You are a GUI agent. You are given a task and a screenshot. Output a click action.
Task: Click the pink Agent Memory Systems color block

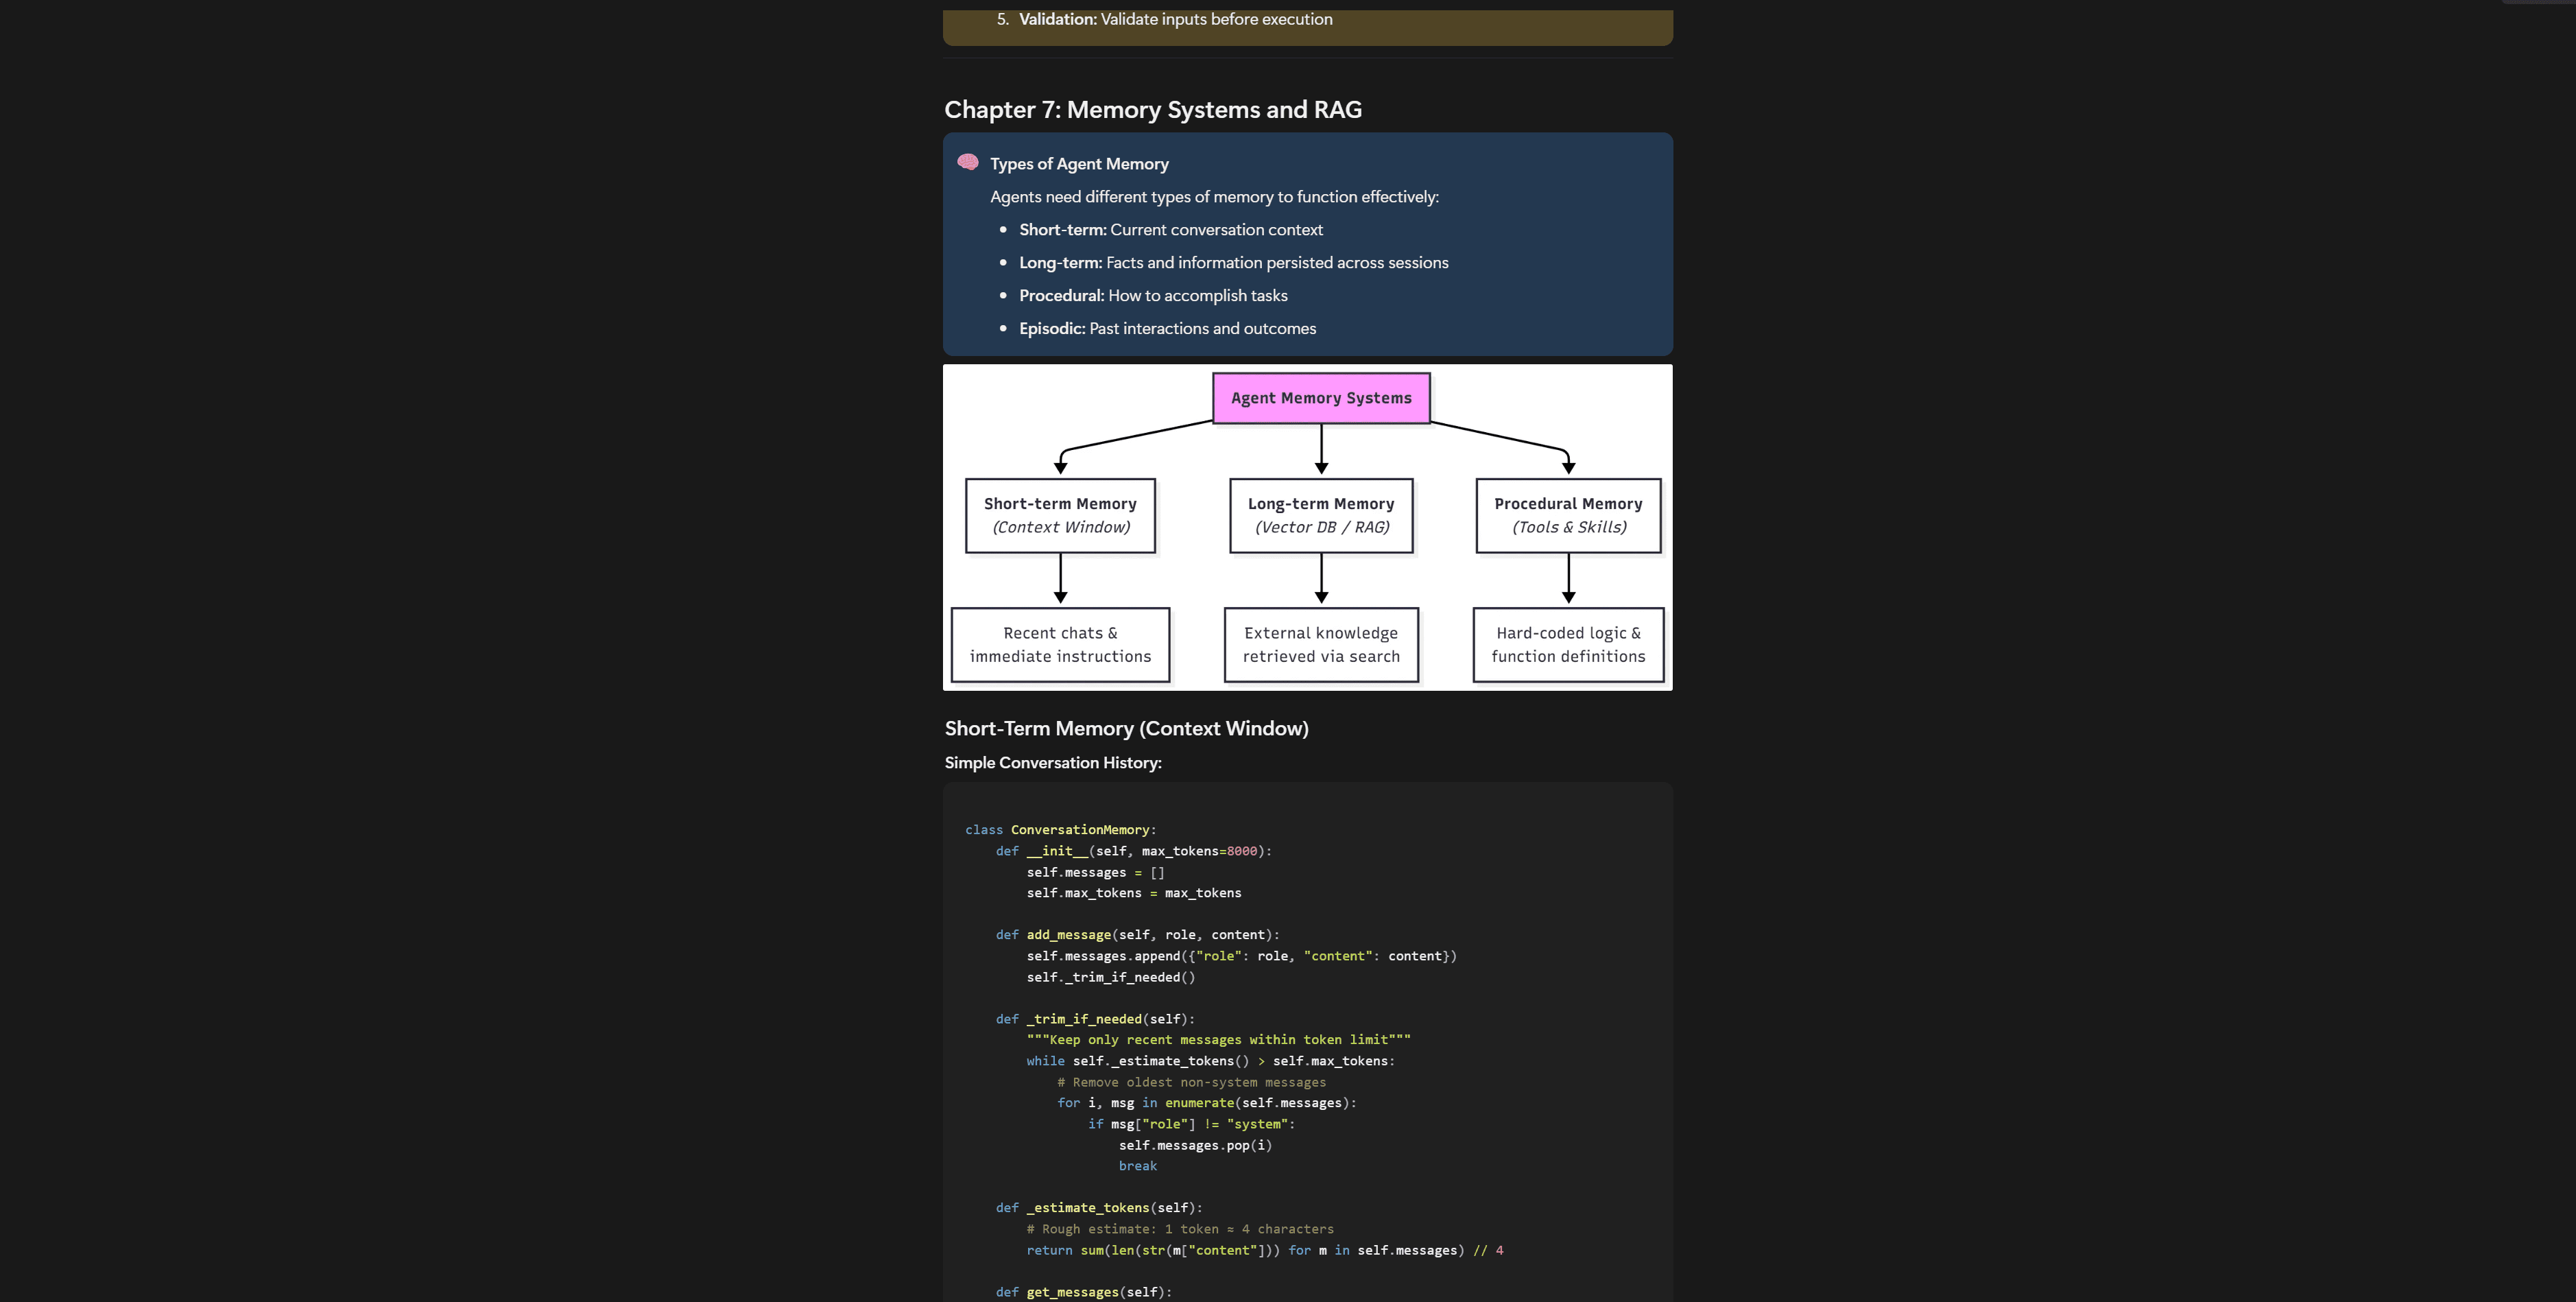click(x=1321, y=397)
